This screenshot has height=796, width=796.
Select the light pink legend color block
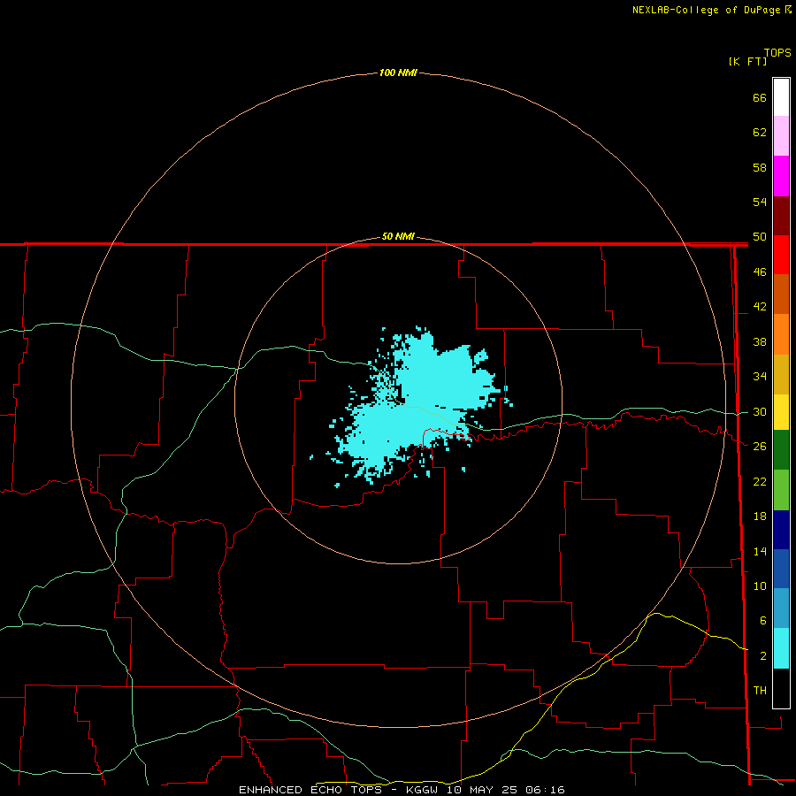pyautogui.click(x=781, y=136)
